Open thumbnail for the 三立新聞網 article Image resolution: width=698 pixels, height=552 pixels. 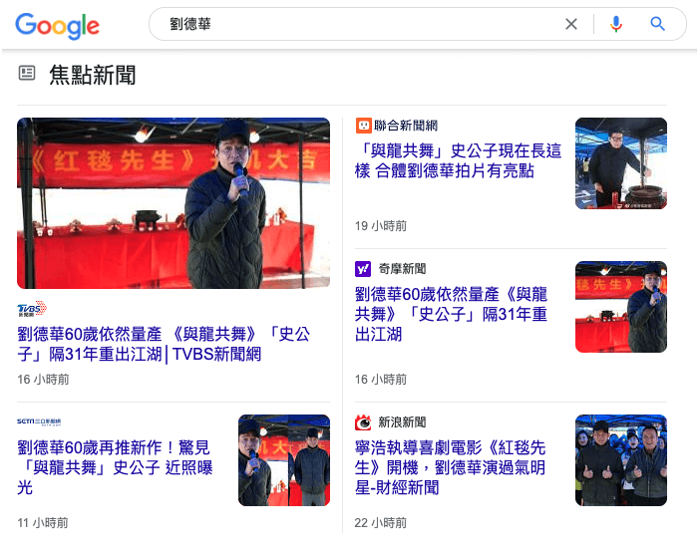tap(284, 460)
